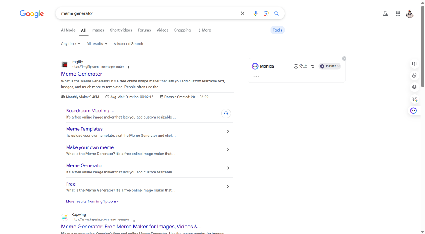The height and width of the screenshot is (234, 425).
Task: Switch to Videos tab
Action: (x=163, y=30)
